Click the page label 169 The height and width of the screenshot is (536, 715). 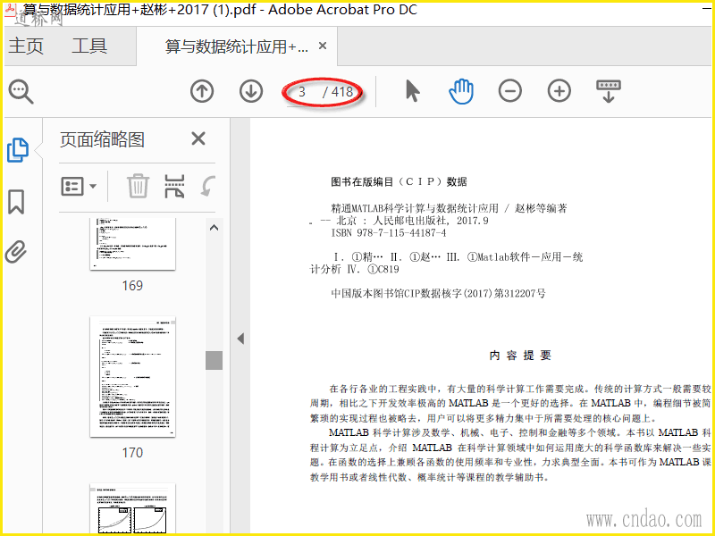tap(132, 285)
